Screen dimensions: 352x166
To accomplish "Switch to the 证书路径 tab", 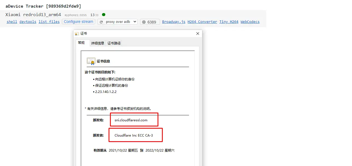I will click(x=114, y=43).
